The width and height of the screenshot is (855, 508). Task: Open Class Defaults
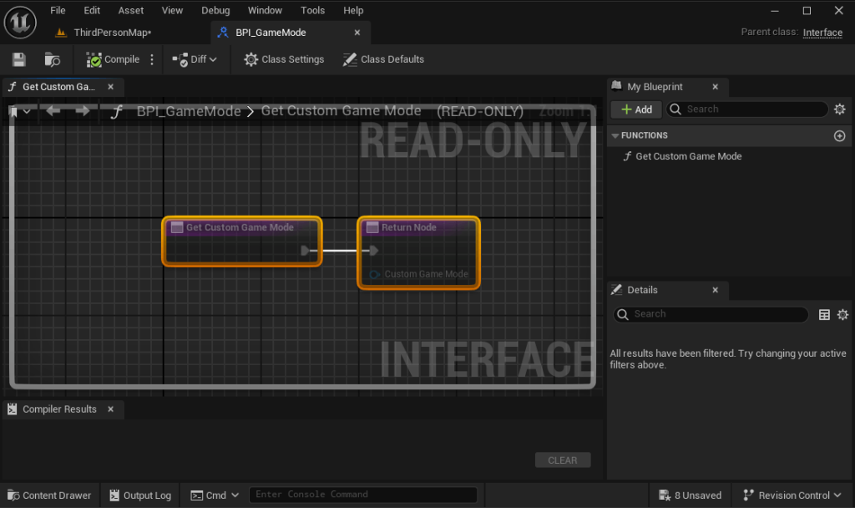pos(383,59)
